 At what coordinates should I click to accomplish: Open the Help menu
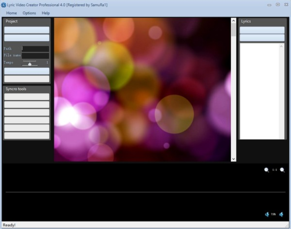pyautogui.click(x=46, y=13)
